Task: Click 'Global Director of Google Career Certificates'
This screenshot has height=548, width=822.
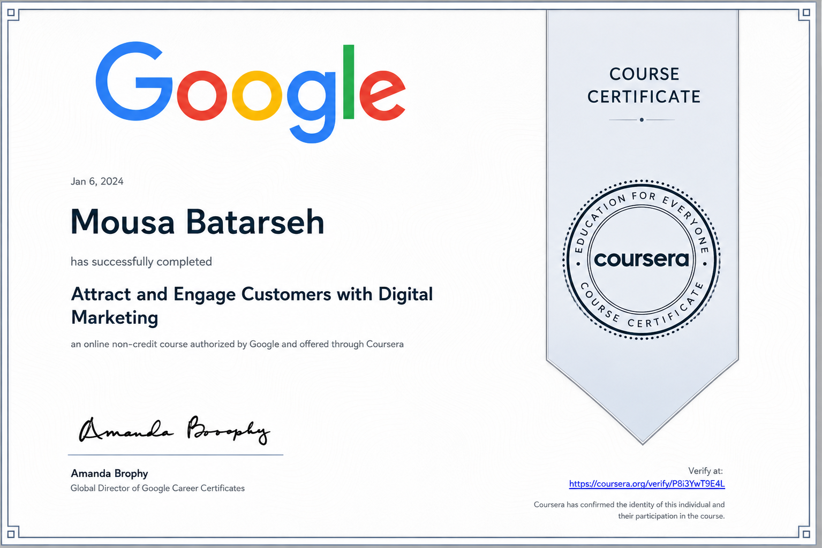Action: pyautogui.click(x=157, y=488)
